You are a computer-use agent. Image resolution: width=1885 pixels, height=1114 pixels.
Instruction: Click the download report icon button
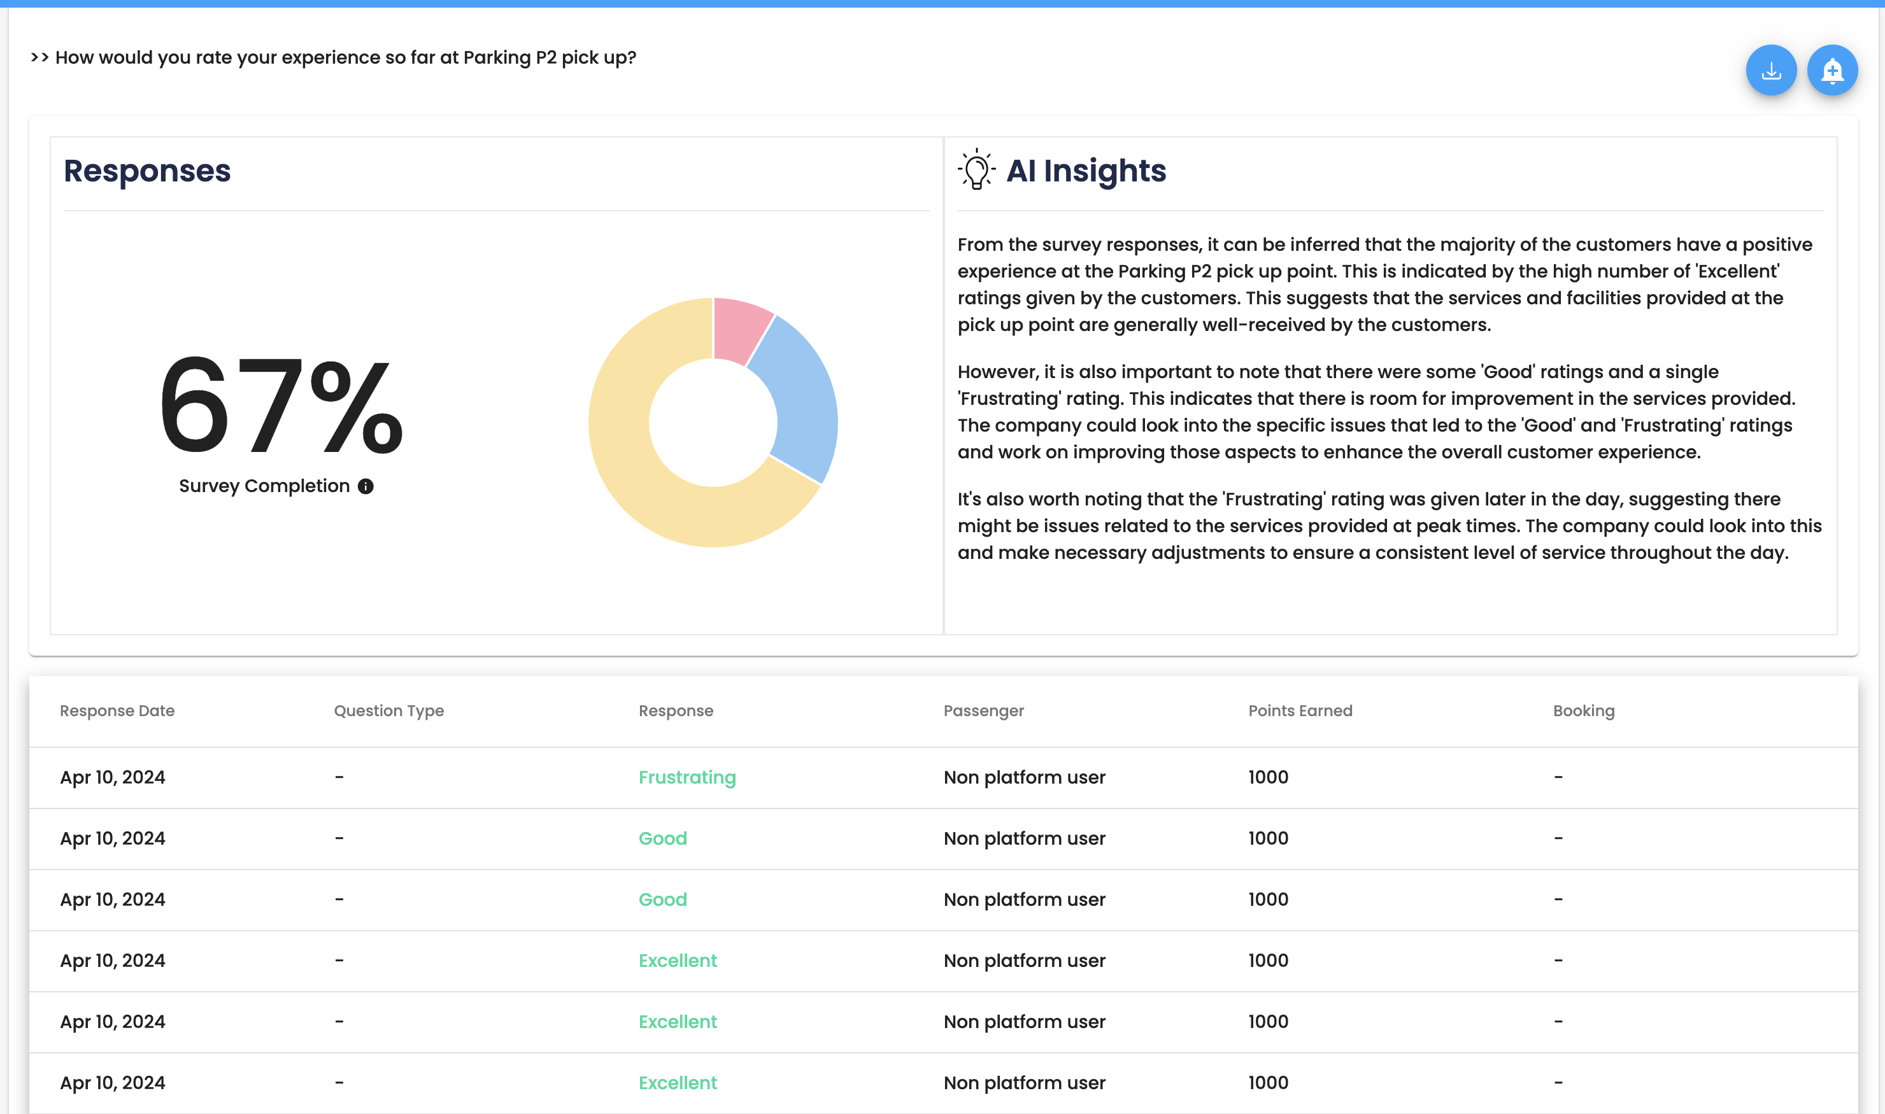pyautogui.click(x=1771, y=71)
